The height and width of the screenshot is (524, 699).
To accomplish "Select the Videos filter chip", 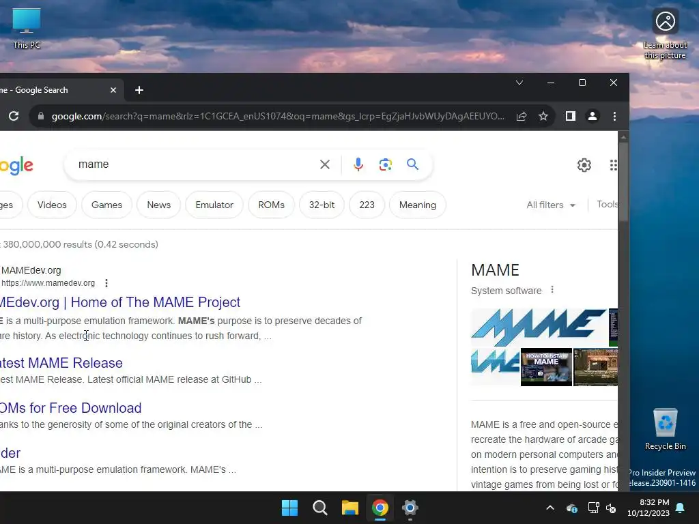I will coord(52,205).
